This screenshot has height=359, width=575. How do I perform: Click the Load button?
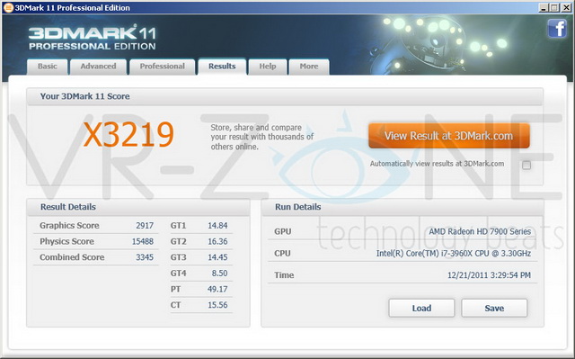[421, 308]
